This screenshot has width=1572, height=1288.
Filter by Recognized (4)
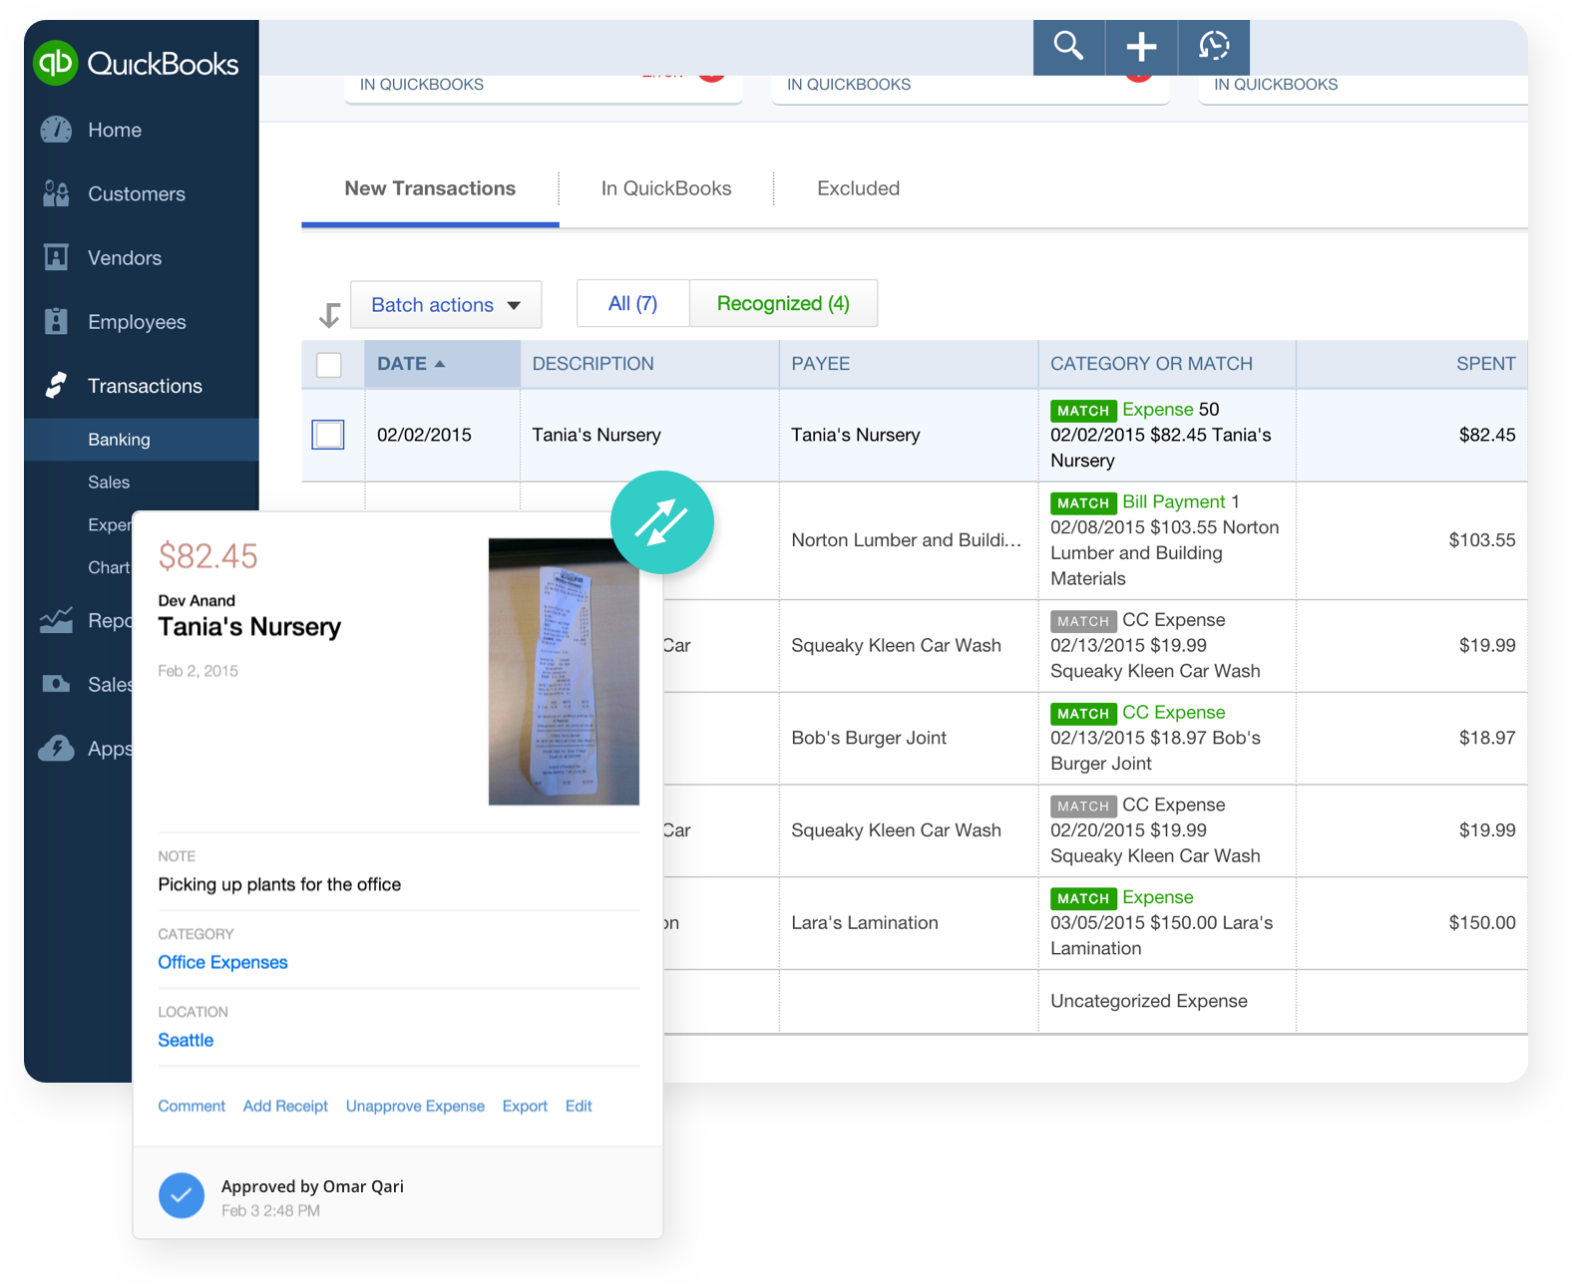coord(783,303)
